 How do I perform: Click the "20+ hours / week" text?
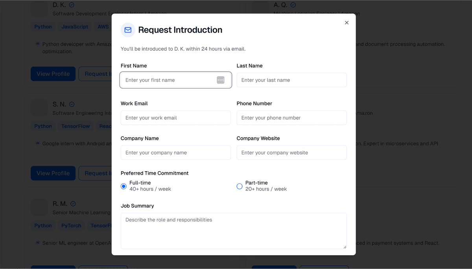(x=266, y=189)
